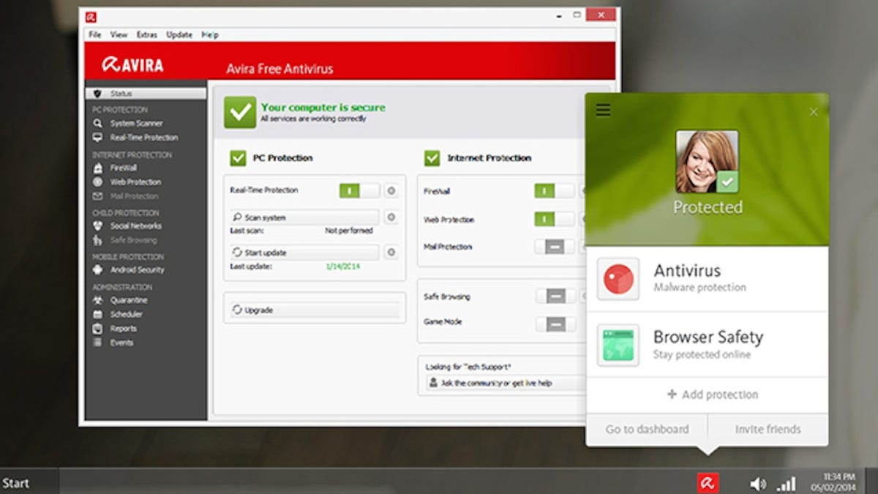The width and height of the screenshot is (878, 494).
Task: Click Add protection link
Action: 713,394
